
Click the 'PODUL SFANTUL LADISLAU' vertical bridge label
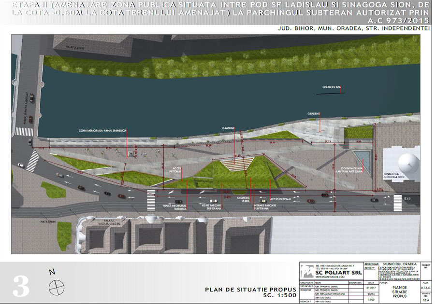click(x=26, y=108)
